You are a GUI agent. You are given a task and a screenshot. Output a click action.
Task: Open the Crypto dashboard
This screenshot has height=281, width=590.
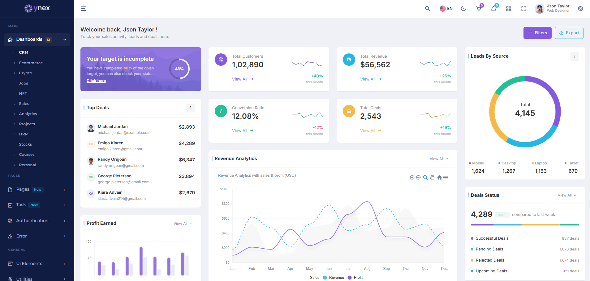point(25,73)
